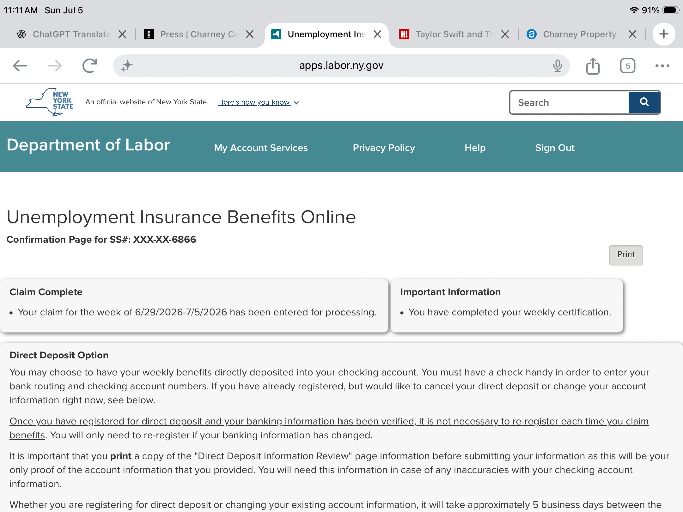Click "Unemployment Insurance Benefits Online" title
This screenshot has height=512, width=683.
[181, 217]
